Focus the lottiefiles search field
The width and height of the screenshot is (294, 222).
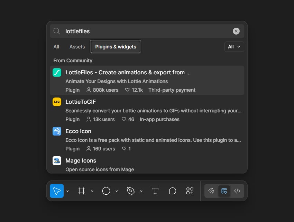[147, 31]
